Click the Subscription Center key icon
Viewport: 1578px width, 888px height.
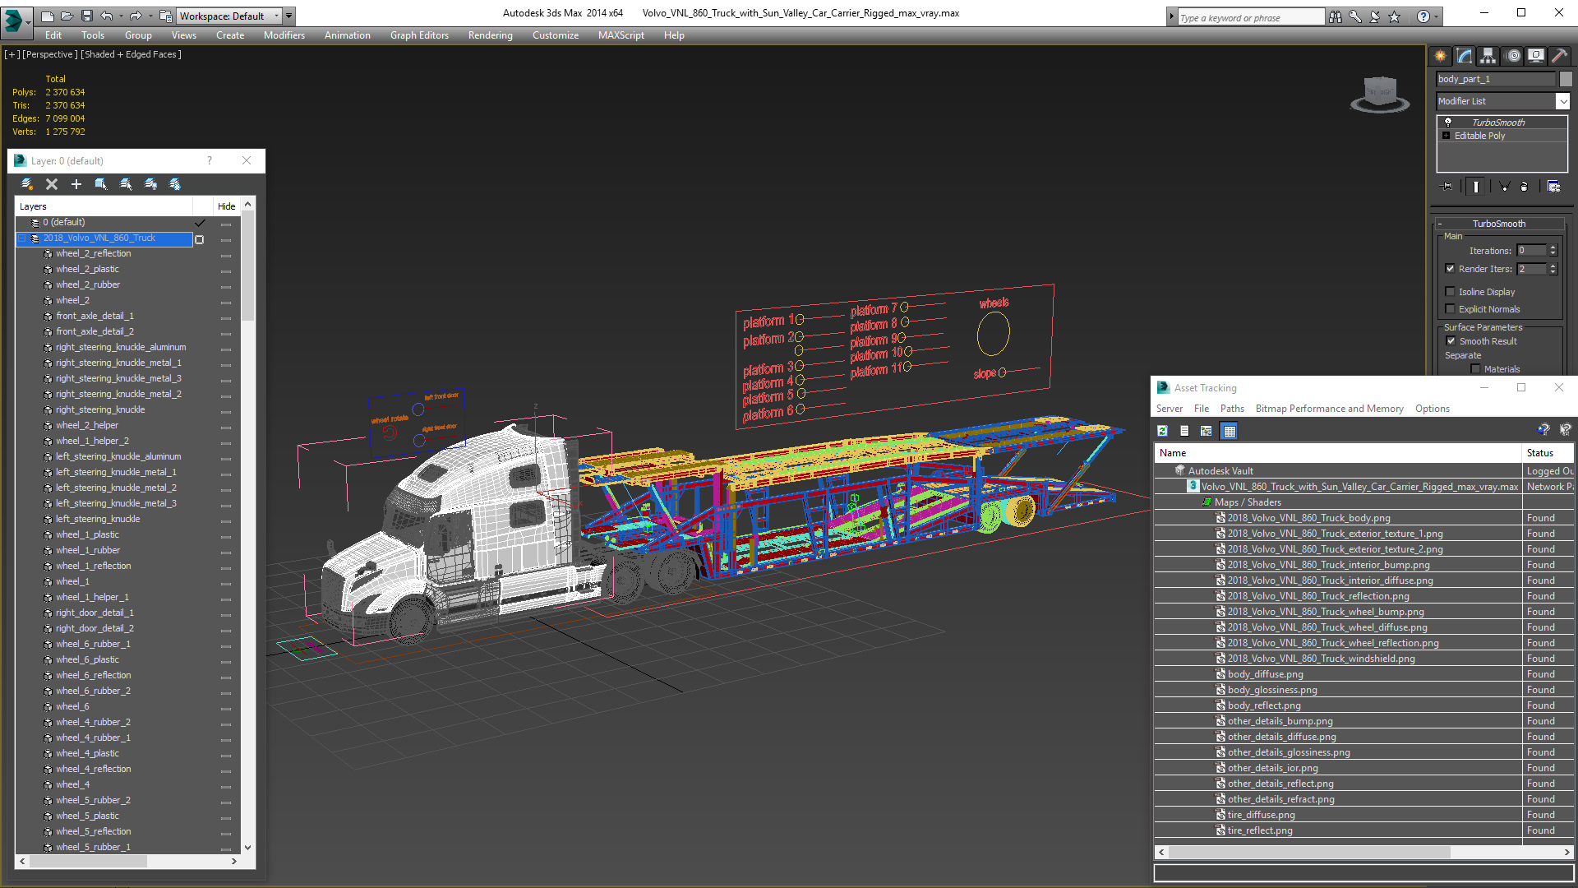tap(1355, 16)
